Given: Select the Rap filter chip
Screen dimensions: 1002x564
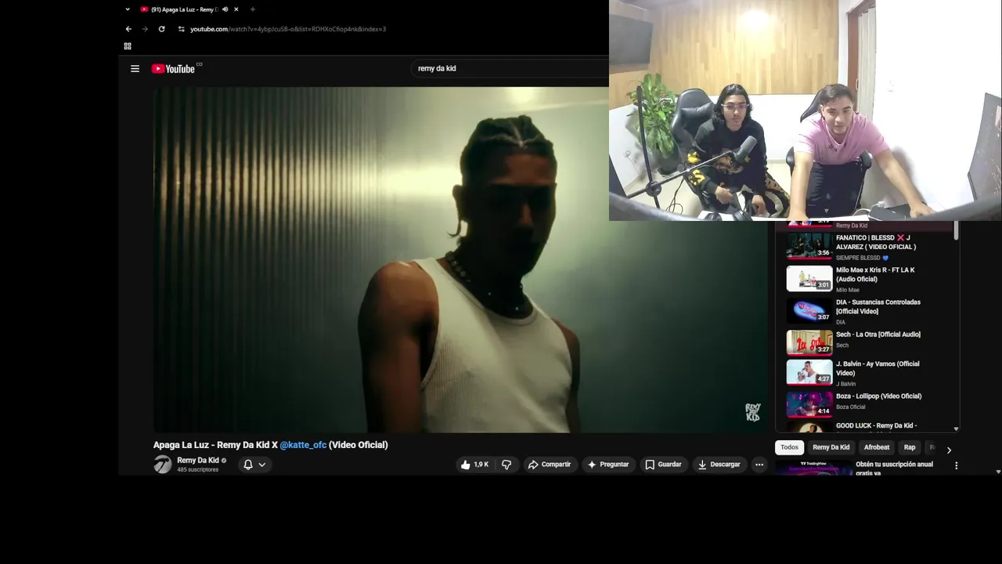Looking at the screenshot, I should click(x=909, y=447).
